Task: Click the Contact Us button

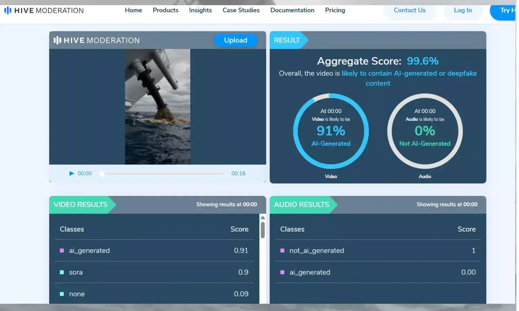Action: point(409,10)
